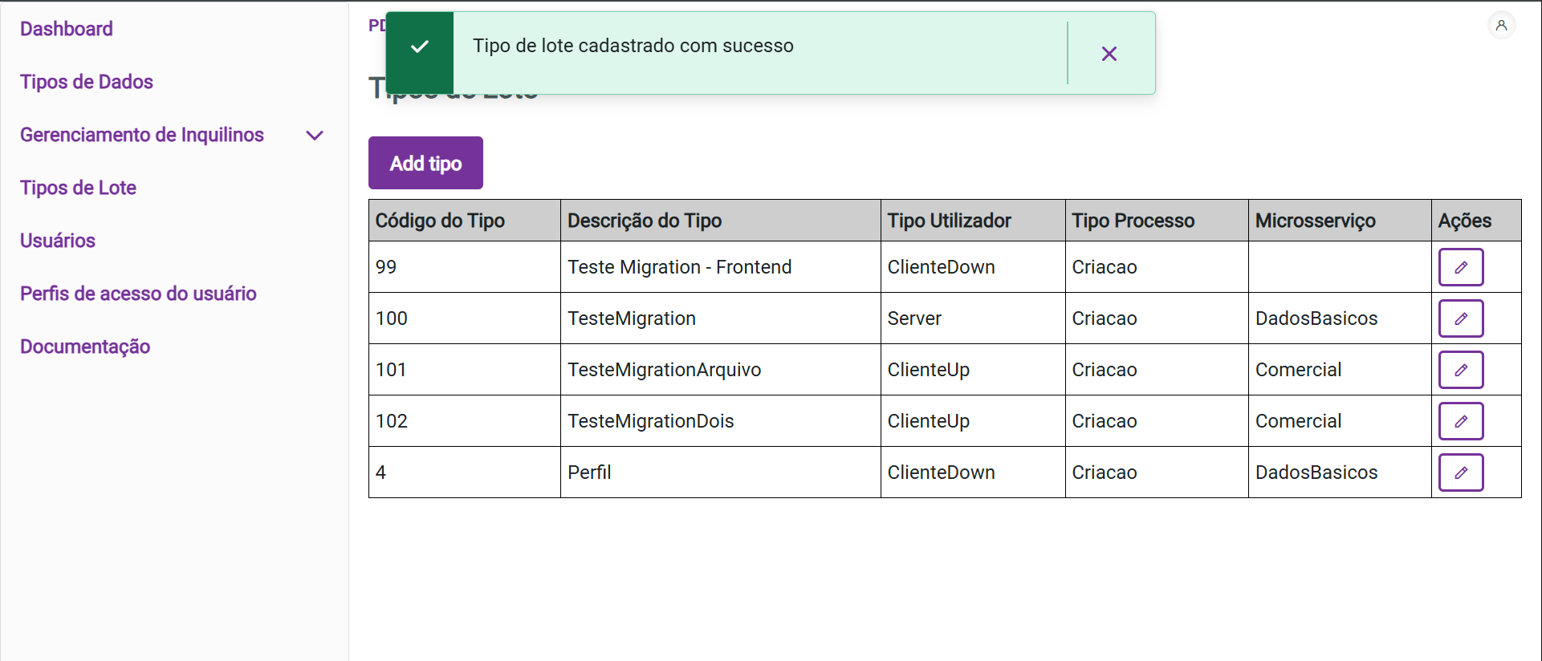Navigate to Tipos de Lote

(x=78, y=188)
